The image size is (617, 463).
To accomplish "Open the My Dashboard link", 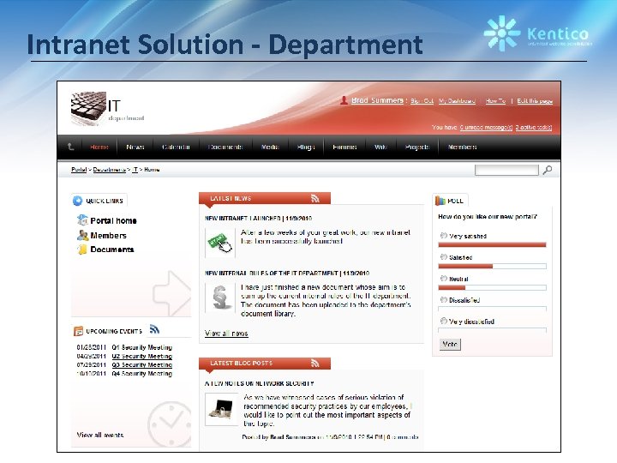I will point(457,101).
